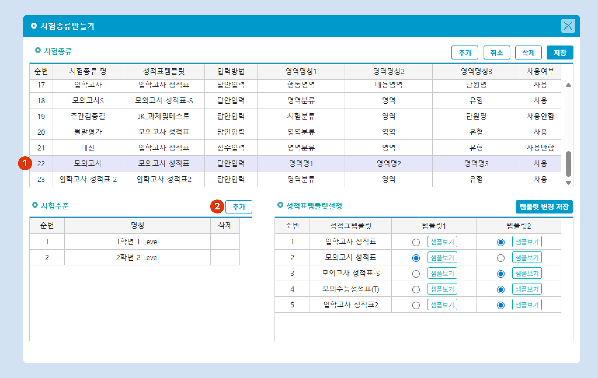Click 추가 button in 시험종류 header
Screen dimensions: 598x378
(465, 53)
